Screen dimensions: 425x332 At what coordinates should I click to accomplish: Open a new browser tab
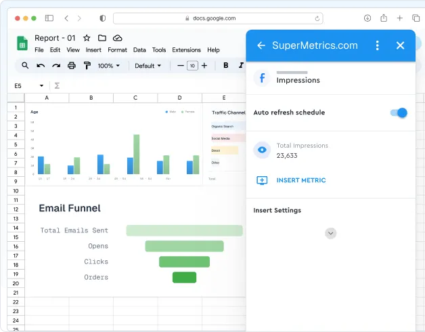[400, 18]
